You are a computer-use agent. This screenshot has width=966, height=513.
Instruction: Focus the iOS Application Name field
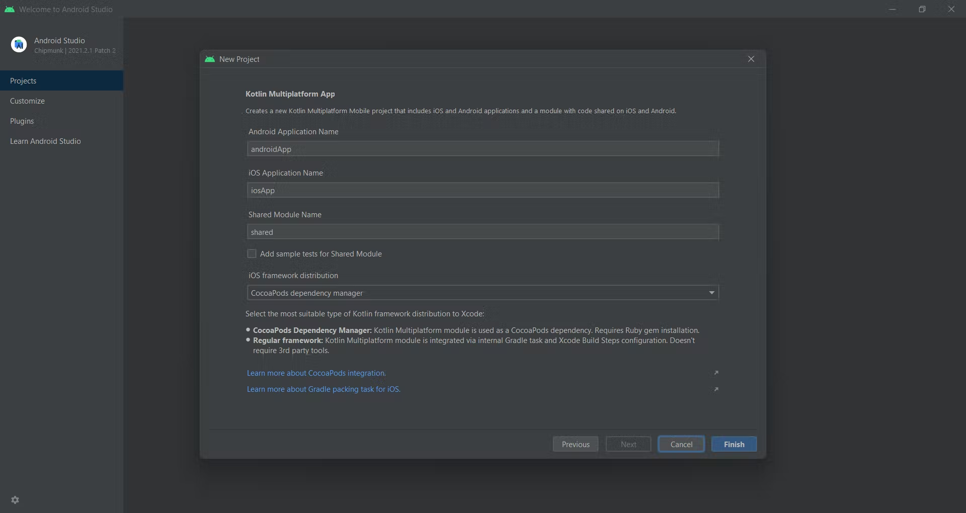pyautogui.click(x=483, y=190)
